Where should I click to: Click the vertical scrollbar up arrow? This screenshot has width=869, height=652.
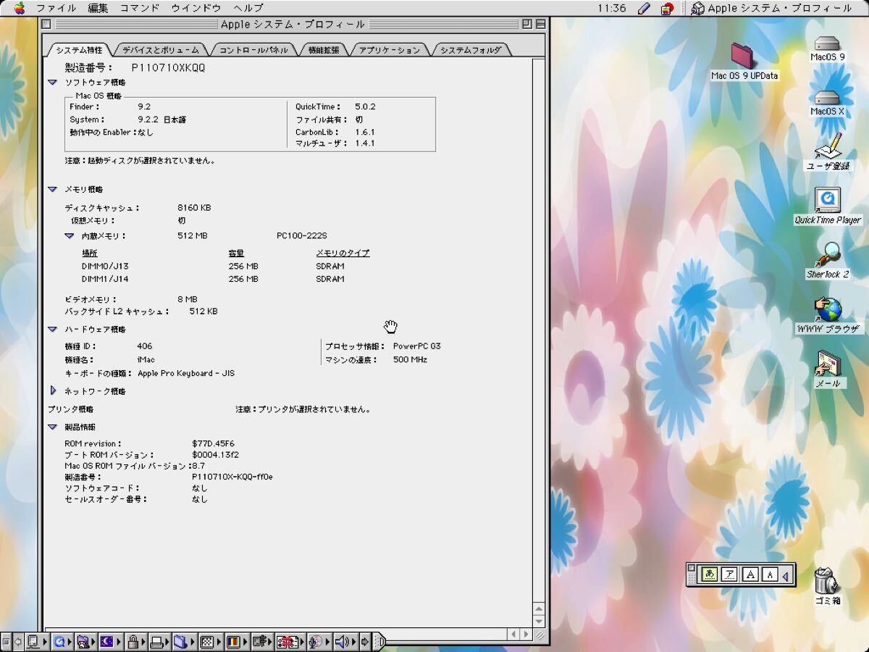539,609
